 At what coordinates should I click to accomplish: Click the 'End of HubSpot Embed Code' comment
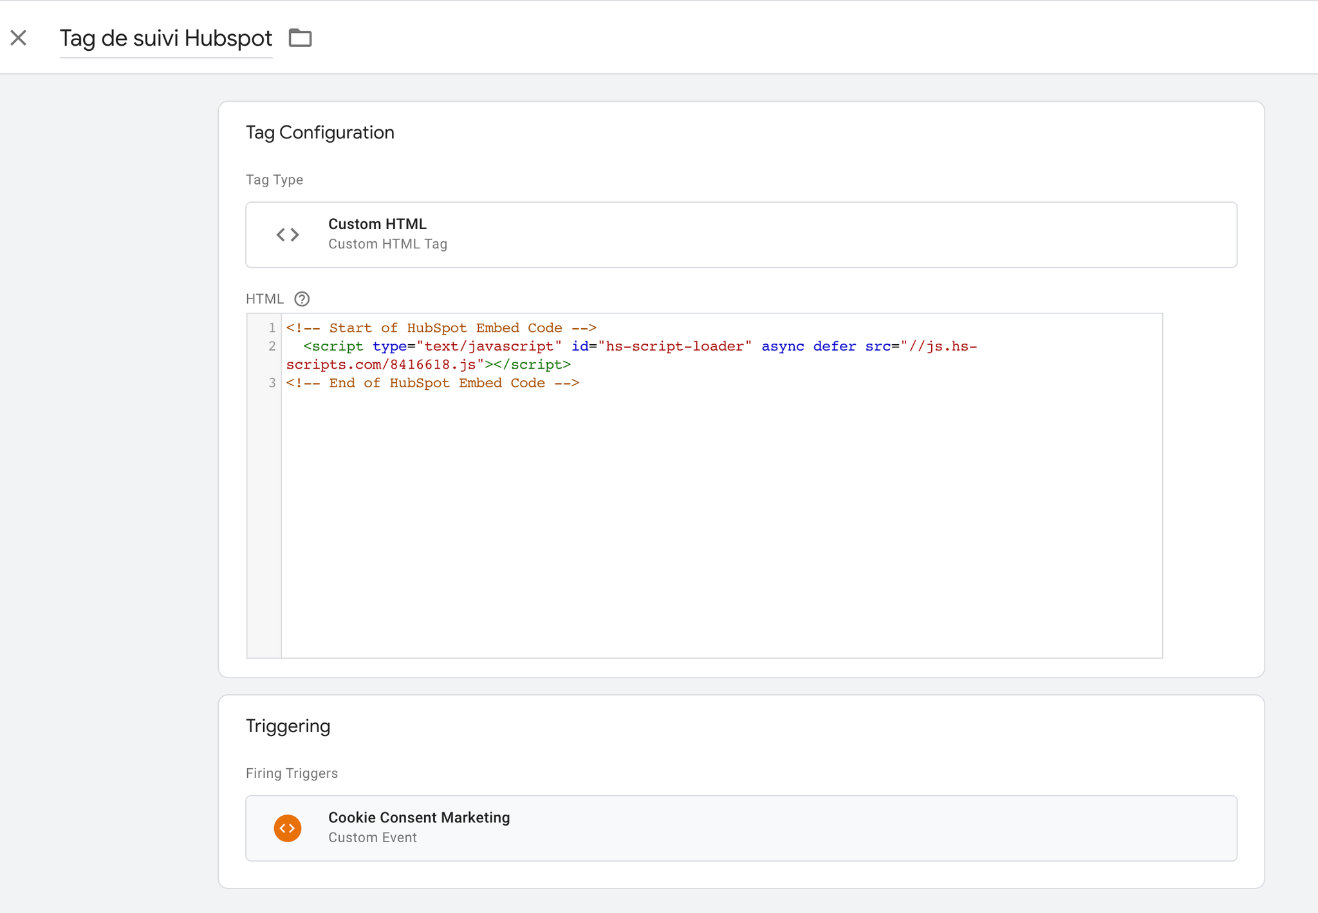tap(432, 383)
